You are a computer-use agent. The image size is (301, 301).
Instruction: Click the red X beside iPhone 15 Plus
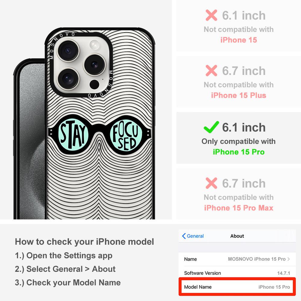point(211,70)
